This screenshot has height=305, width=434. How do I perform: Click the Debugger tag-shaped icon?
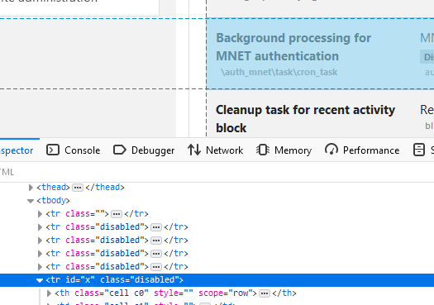point(120,150)
